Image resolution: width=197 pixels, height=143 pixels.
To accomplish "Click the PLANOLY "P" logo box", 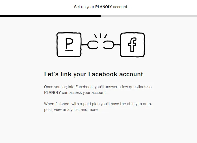I will coord(69,45).
